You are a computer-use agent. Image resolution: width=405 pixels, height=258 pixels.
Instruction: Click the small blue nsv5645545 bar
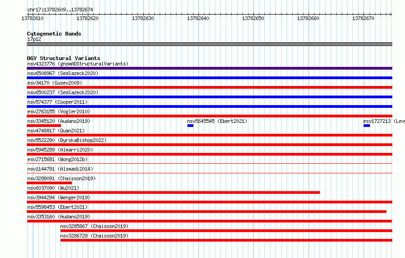(x=190, y=126)
